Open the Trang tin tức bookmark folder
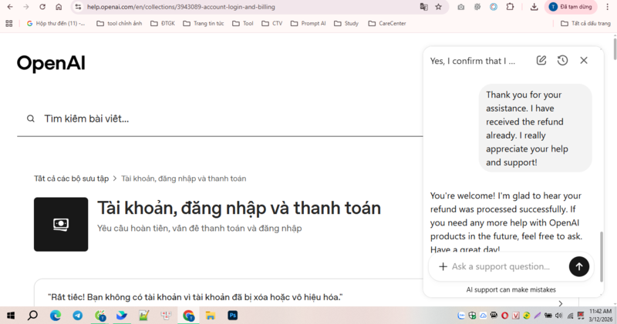This screenshot has width=617, height=324. (204, 24)
